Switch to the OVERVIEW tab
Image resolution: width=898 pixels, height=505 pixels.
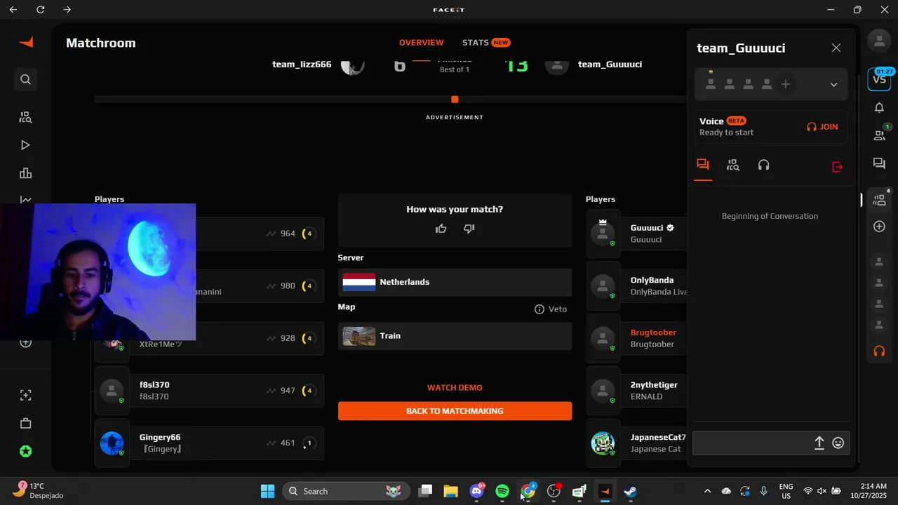pos(422,43)
